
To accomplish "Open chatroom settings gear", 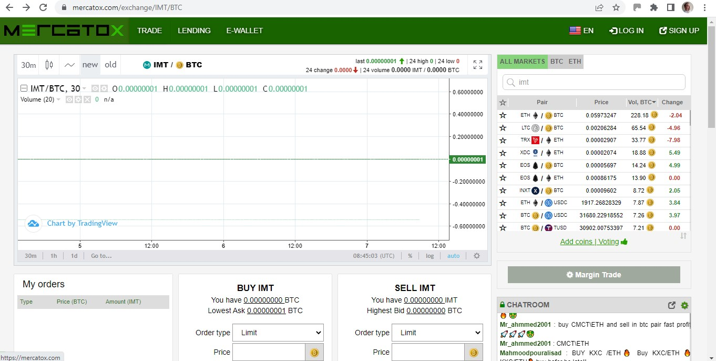I will tap(684, 305).
